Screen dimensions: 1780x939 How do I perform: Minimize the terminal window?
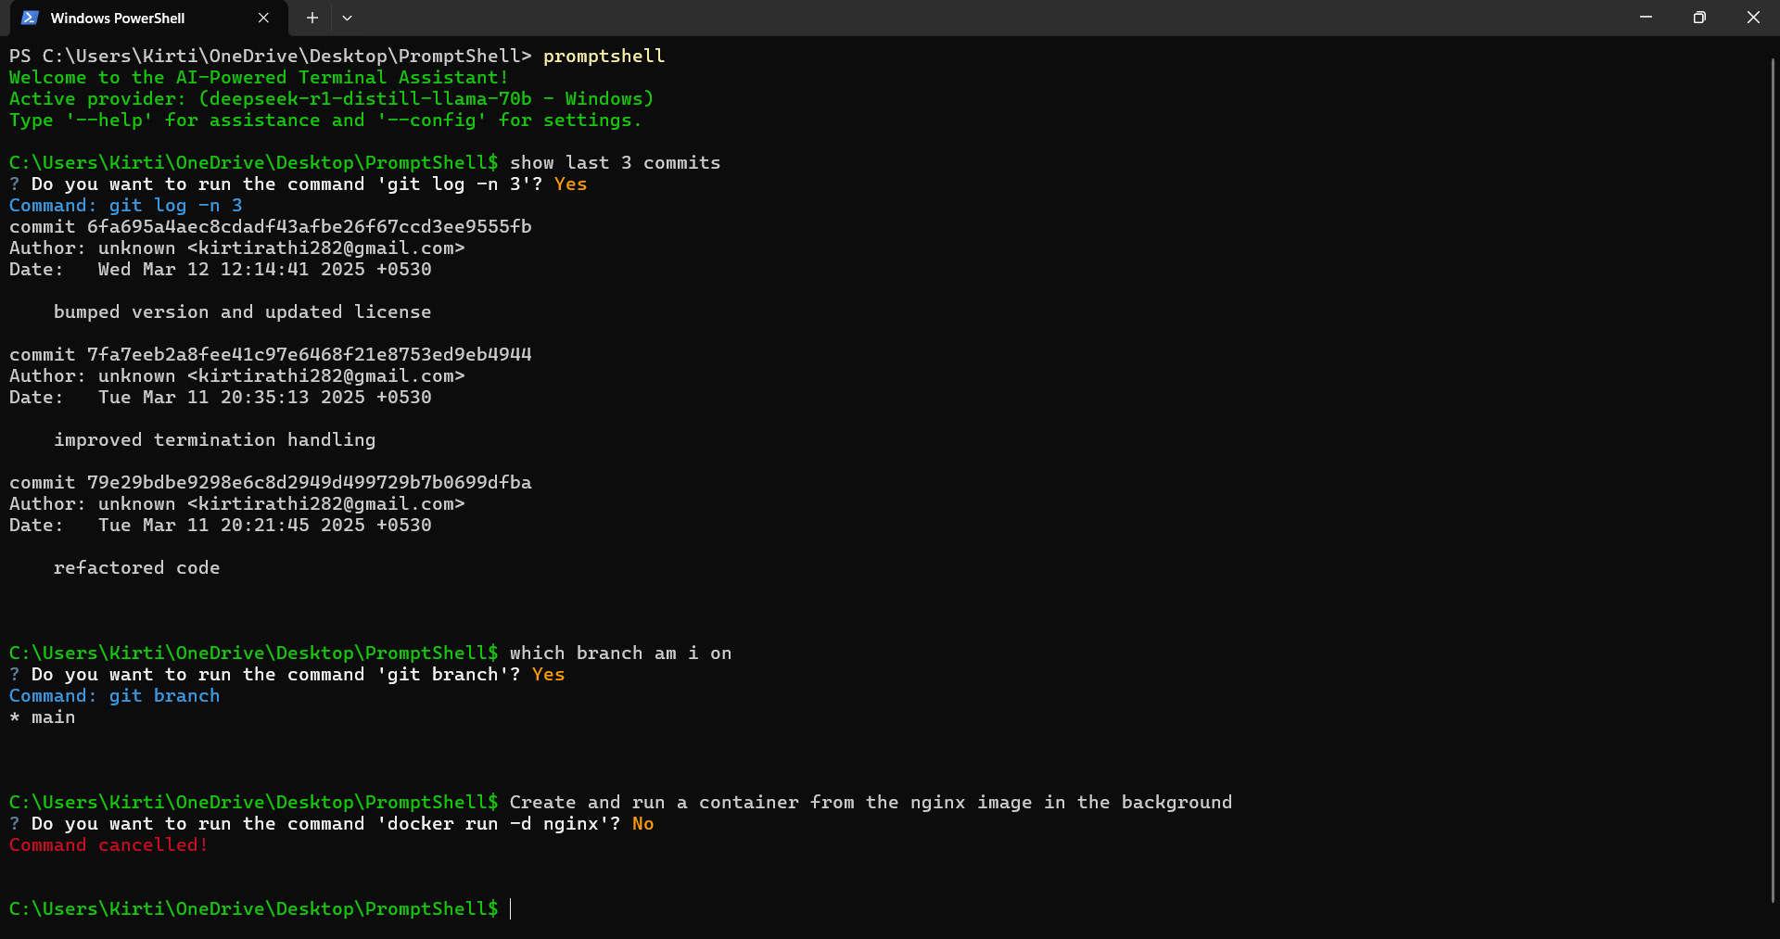(1646, 18)
